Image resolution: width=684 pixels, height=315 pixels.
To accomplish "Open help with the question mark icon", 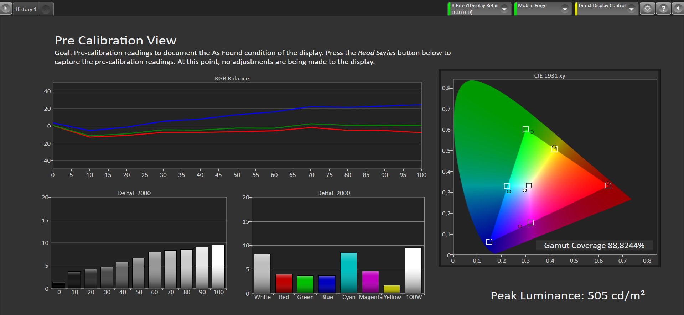I will coord(663,9).
